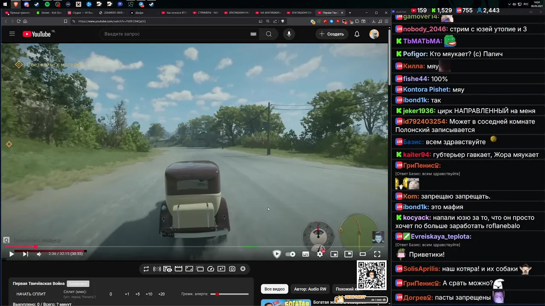Switch to theater mode
The height and width of the screenshot is (306, 545).
(363, 254)
